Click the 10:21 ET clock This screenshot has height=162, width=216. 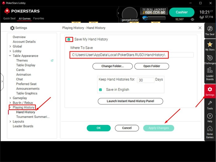click(x=206, y=12)
